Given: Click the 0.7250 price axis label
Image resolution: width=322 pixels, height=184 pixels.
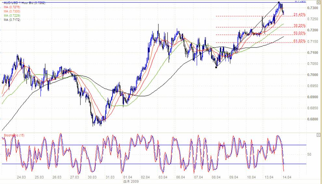Looking at the screenshot, I should click(x=312, y=19).
